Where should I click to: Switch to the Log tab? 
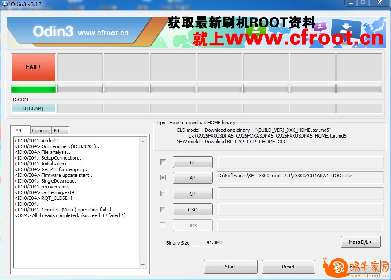pyautogui.click(x=20, y=130)
